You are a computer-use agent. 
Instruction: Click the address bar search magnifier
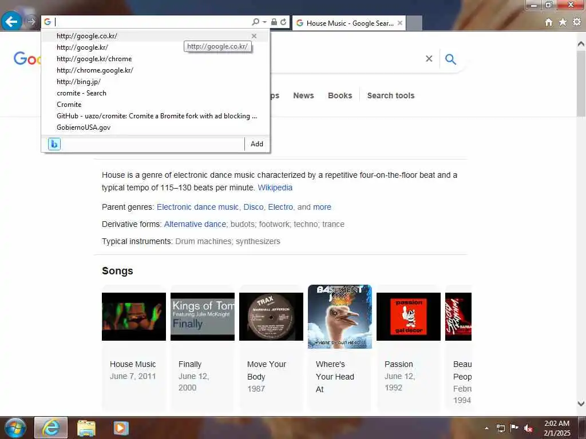tap(255, 22)
